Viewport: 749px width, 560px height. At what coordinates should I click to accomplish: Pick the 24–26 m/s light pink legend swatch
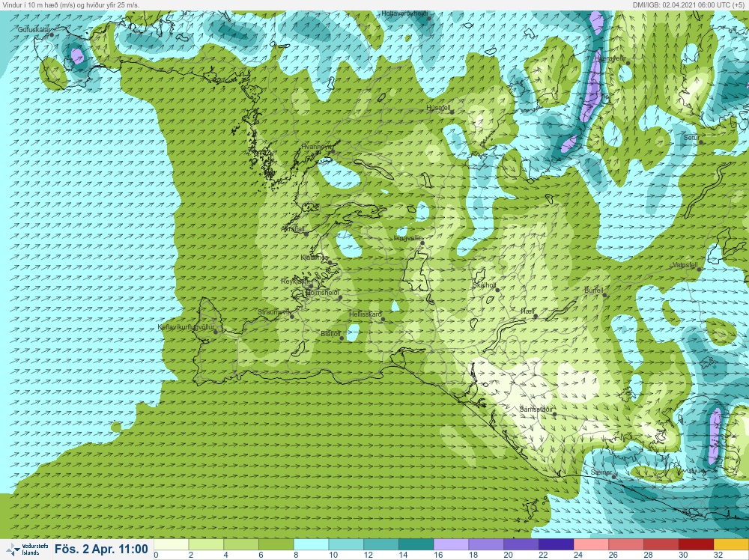pos(591,545)
